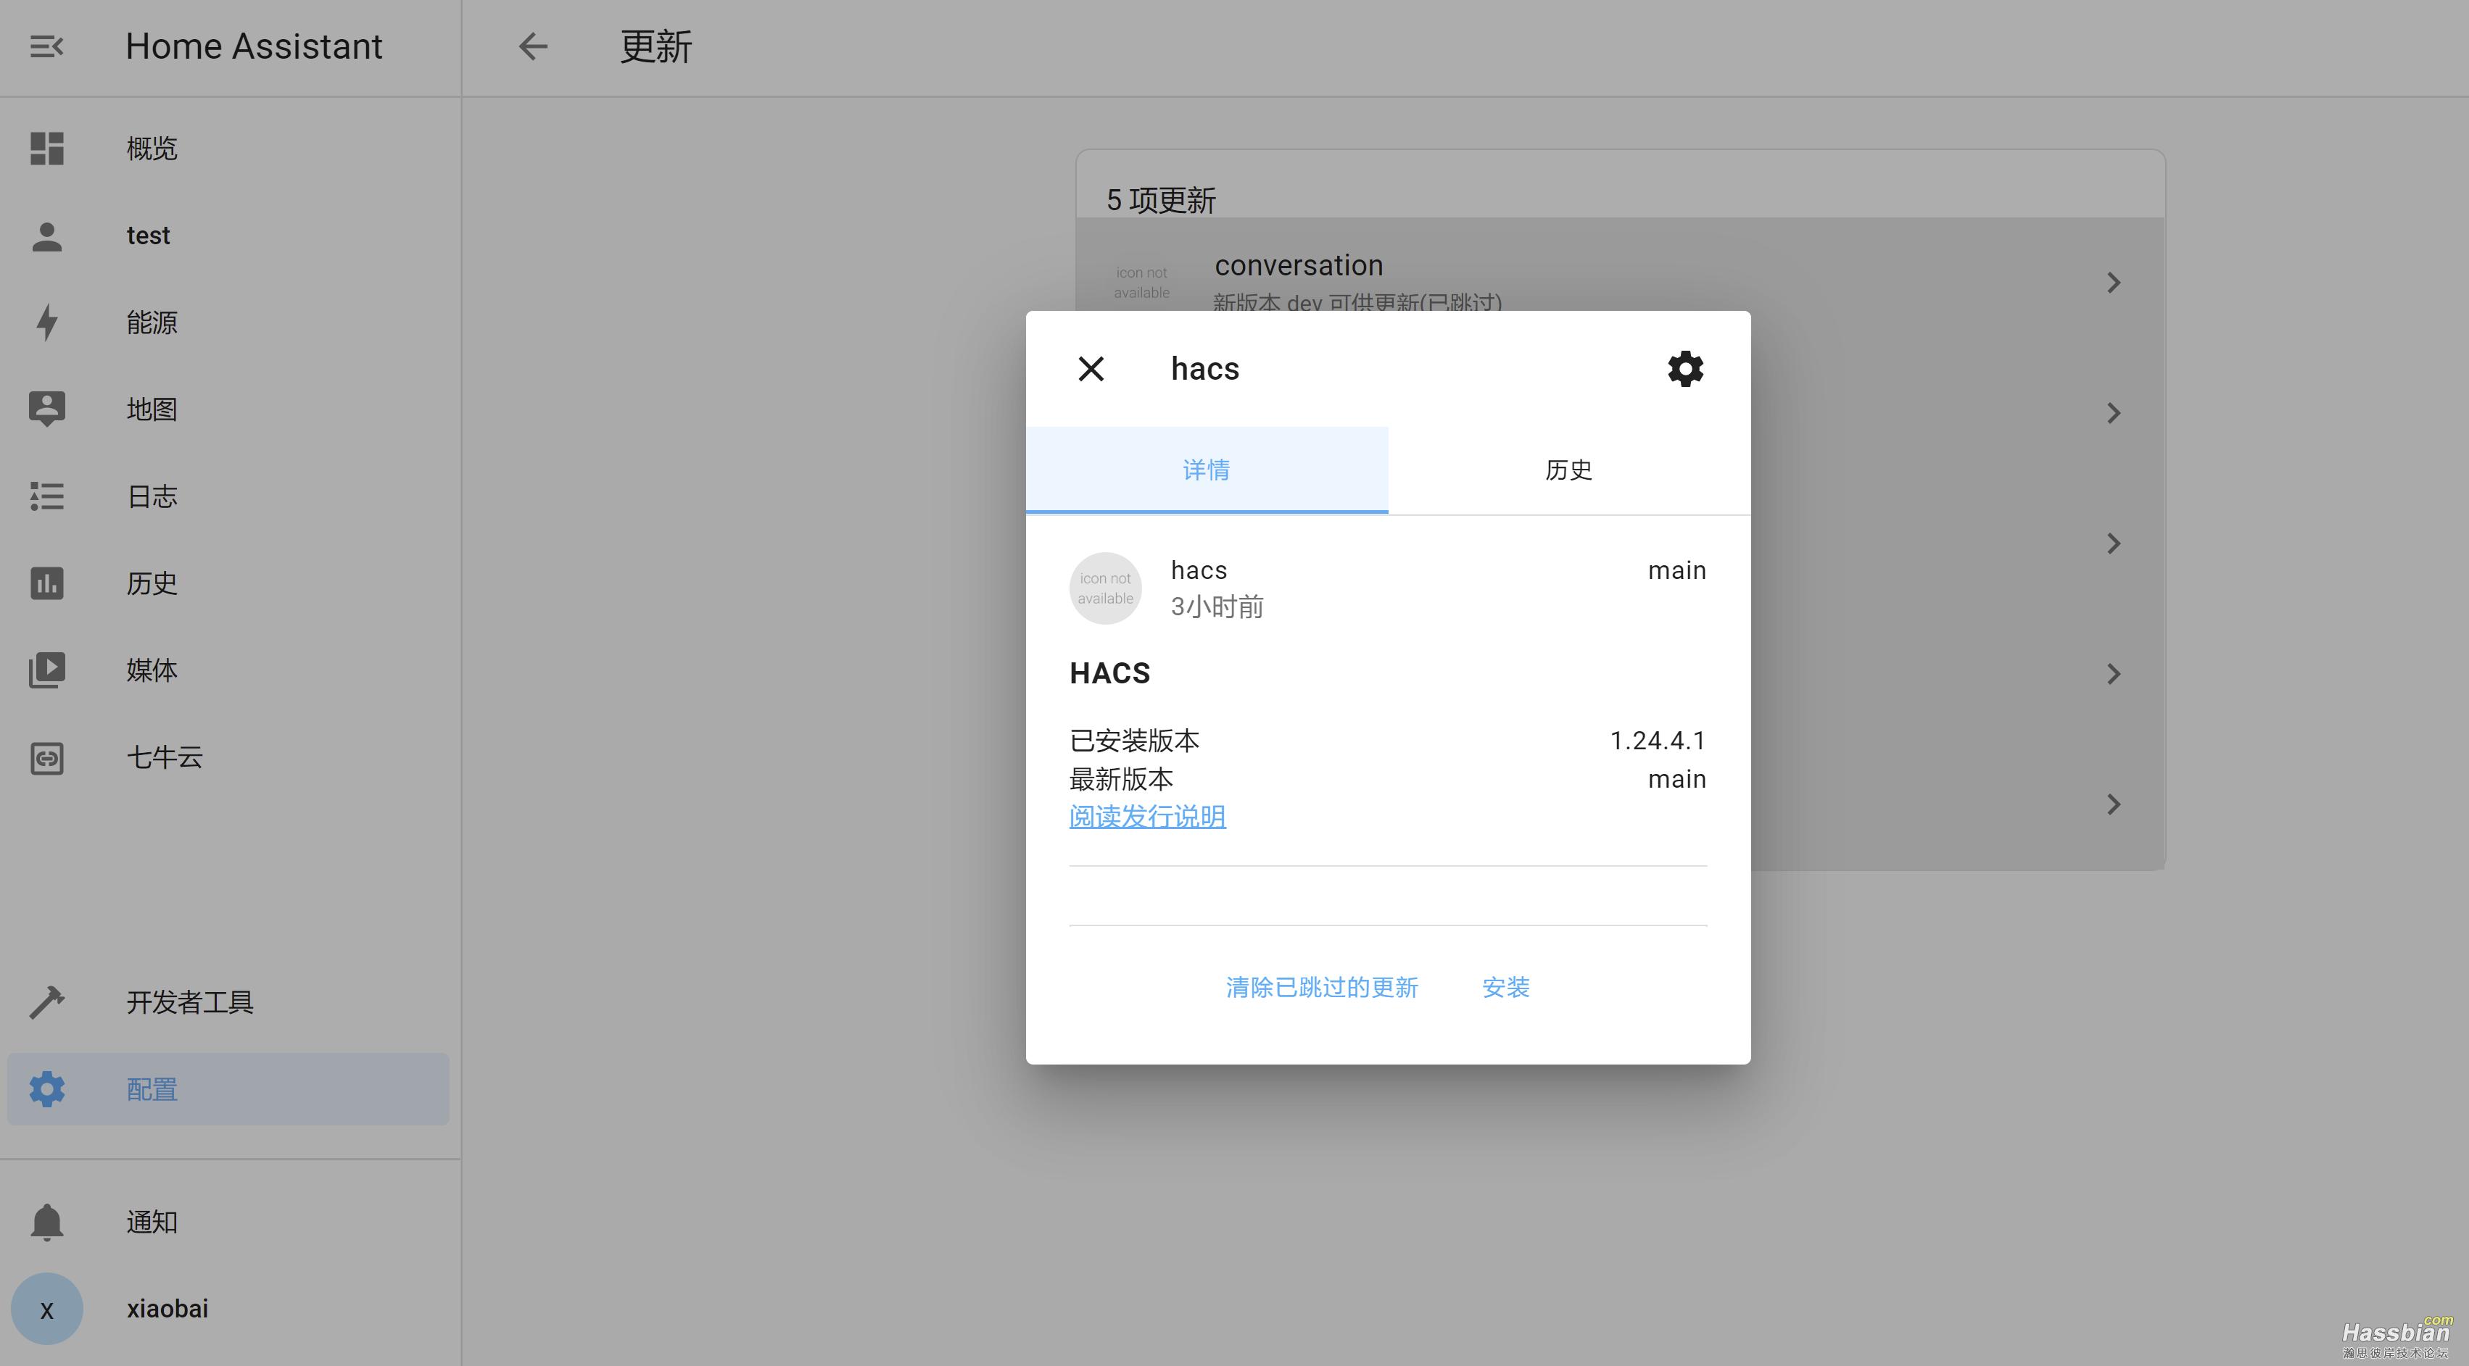Expand the second update row chevron
Viewport: 2469px width, 1366px height.
2114,413
